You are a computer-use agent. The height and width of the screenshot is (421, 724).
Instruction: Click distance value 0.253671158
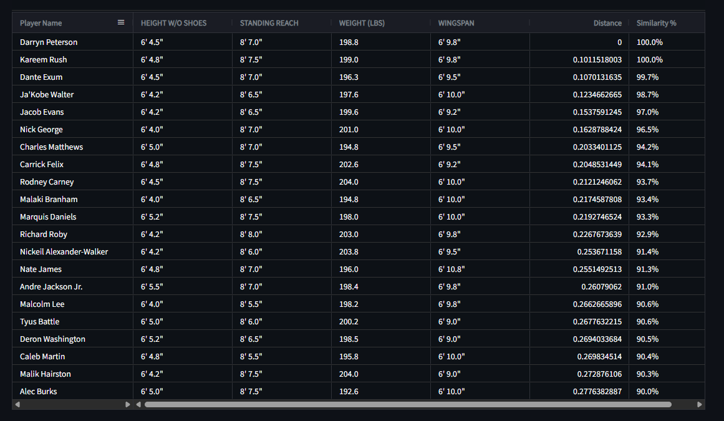point(599,251)
